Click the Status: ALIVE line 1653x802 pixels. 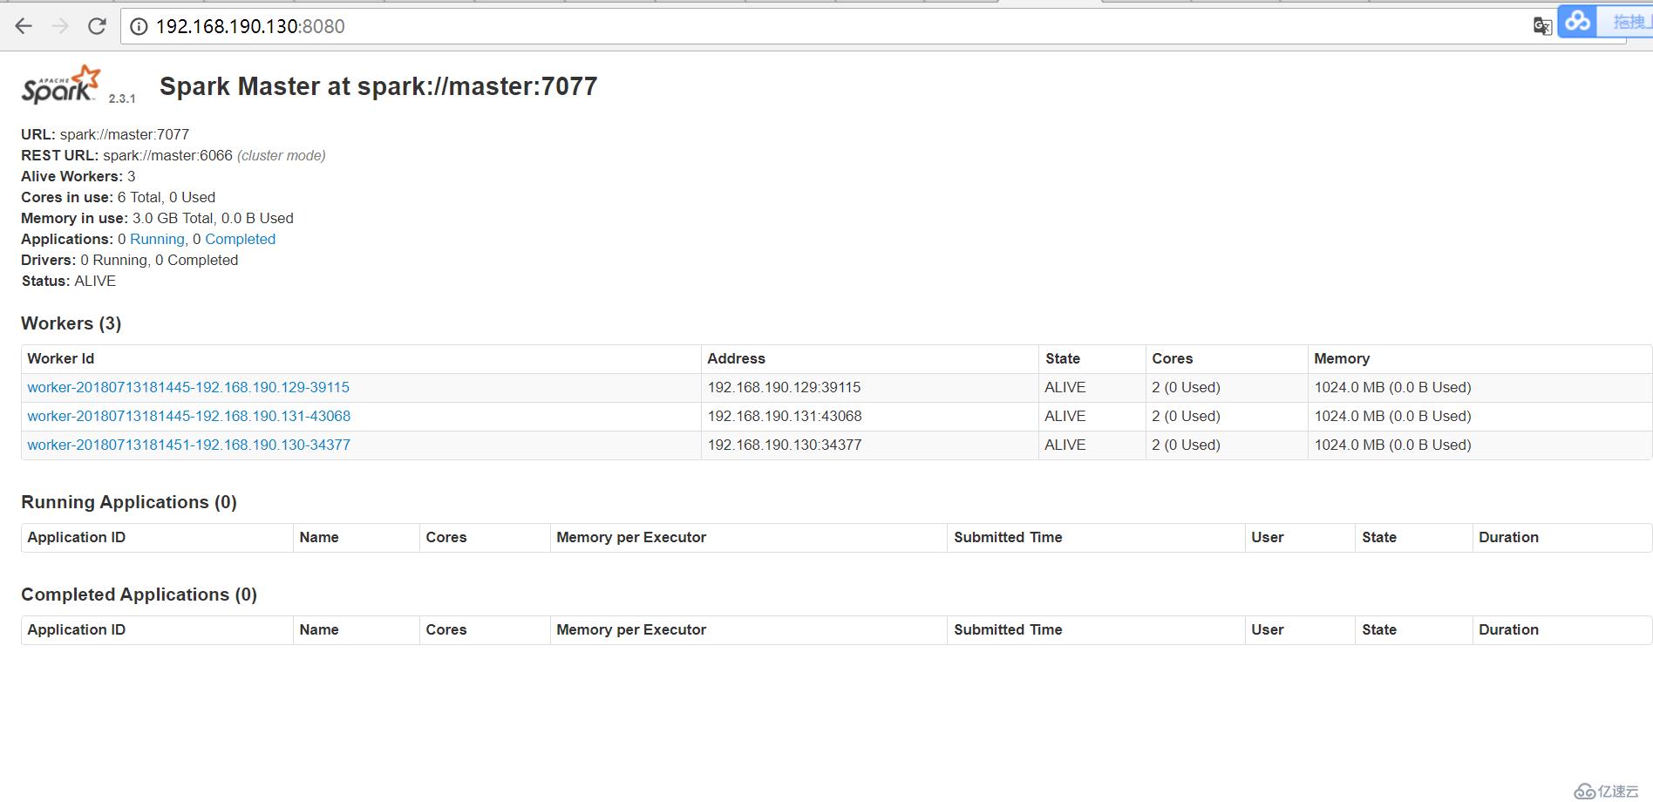[x=69, y=281]
